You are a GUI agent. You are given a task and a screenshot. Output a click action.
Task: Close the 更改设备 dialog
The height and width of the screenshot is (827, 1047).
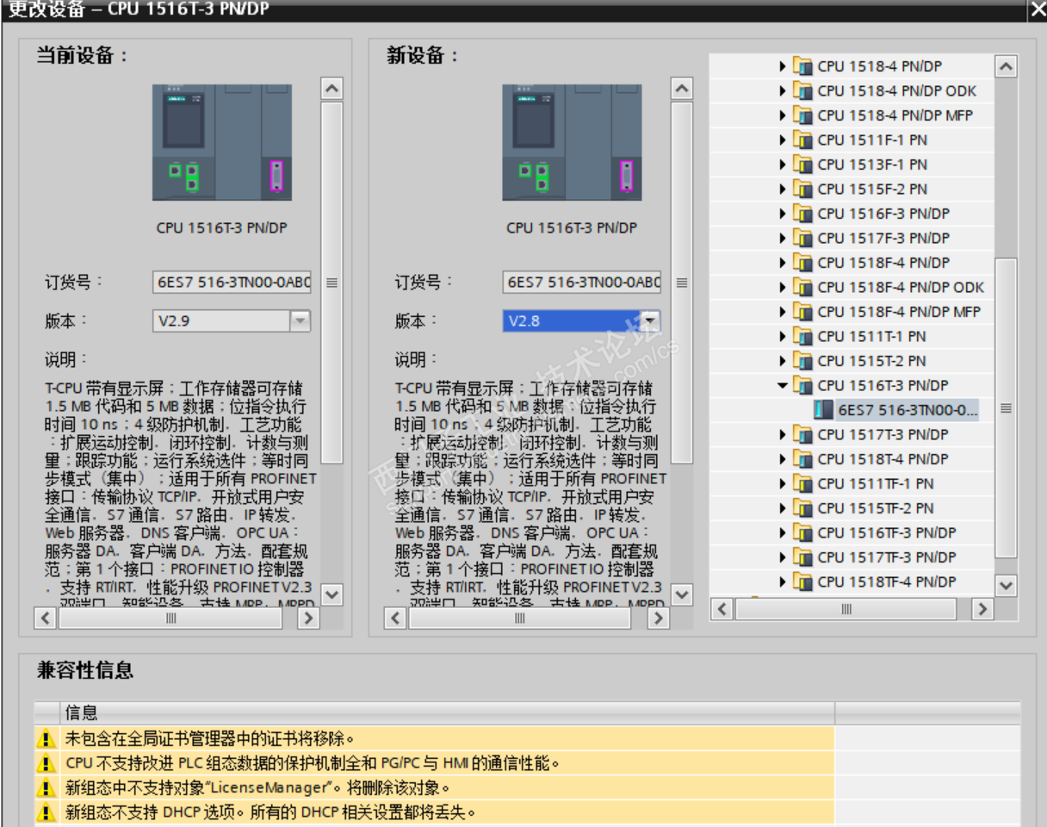pos(1037,9)
